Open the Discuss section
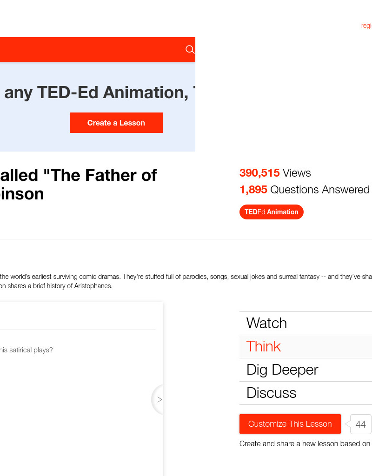 pos(271,393)
